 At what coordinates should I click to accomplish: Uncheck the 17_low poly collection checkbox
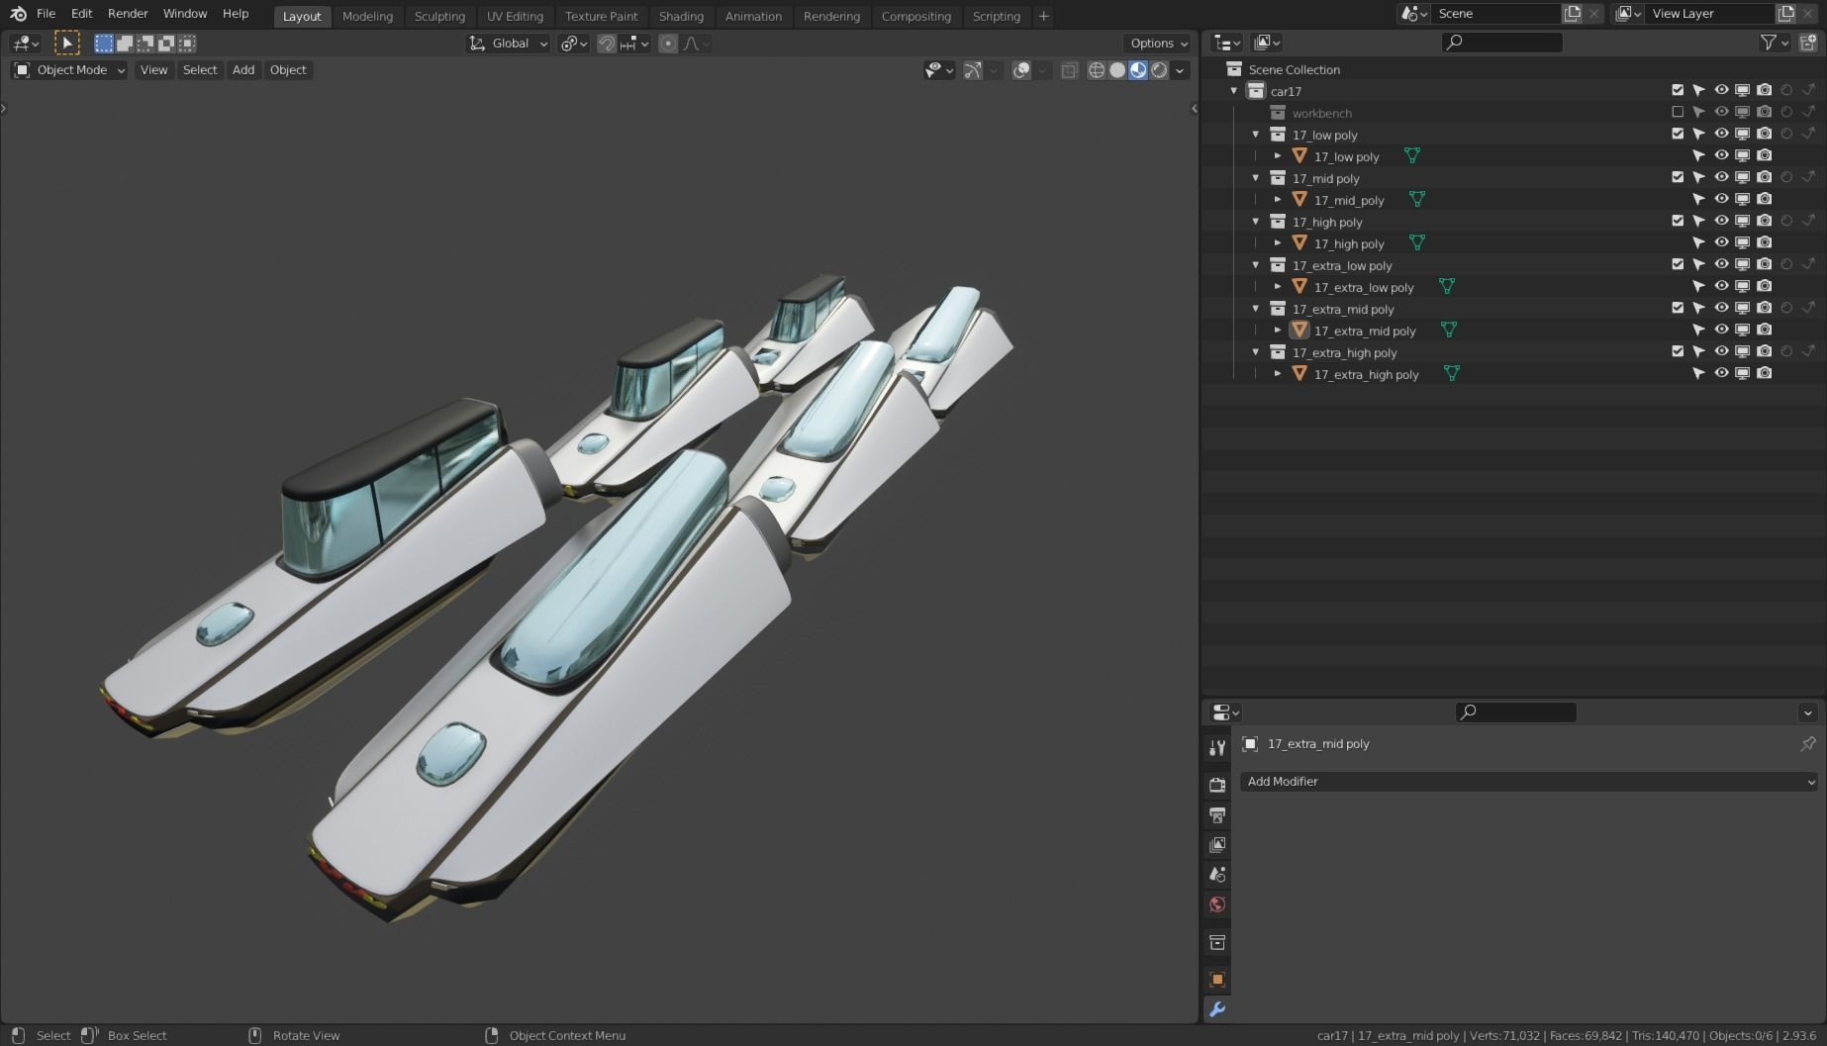(1678, 134)
